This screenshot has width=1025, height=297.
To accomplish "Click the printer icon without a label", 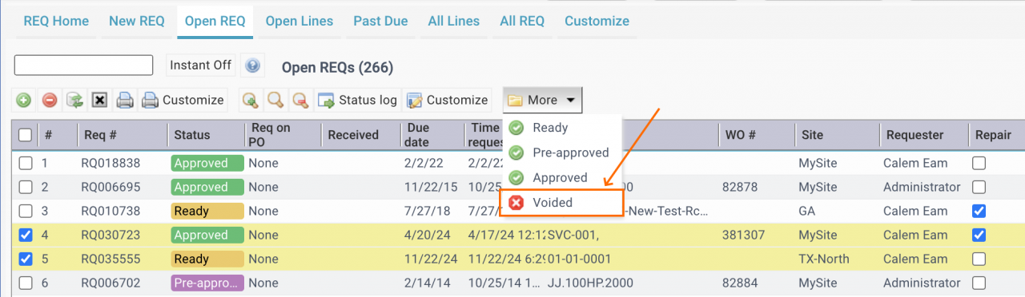I will 125,100.
